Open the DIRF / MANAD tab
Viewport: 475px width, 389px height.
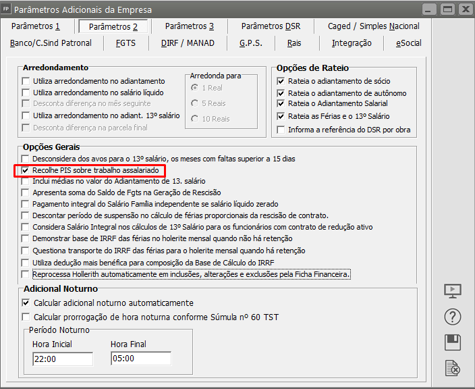pyautogui.click(x=188, y=43)
